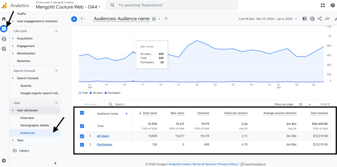Toggle Purchasers series in chart legend
This screenshot has width=337, height=167.
coord(113,93)
